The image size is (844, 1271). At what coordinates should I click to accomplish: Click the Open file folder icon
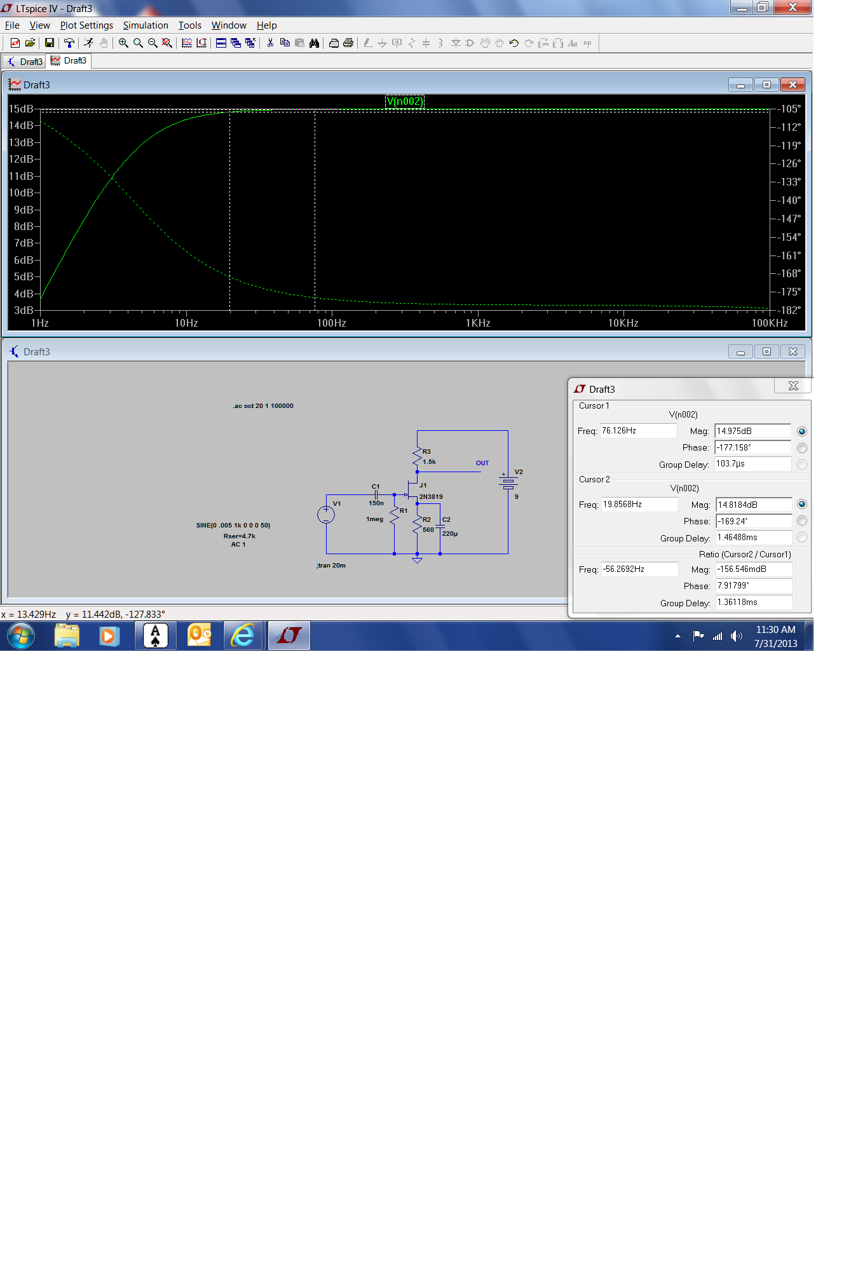[x=30, y=43]
